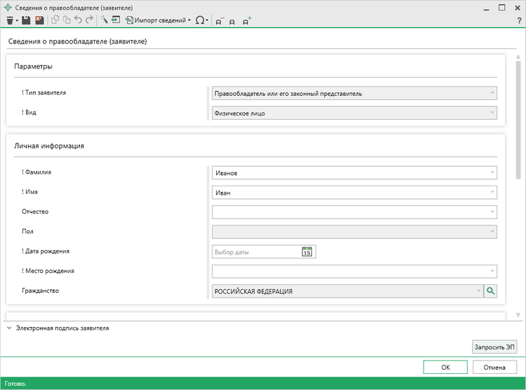Click the vertical scrollbar thumb

pyautogui.click(x=518, y=120)
